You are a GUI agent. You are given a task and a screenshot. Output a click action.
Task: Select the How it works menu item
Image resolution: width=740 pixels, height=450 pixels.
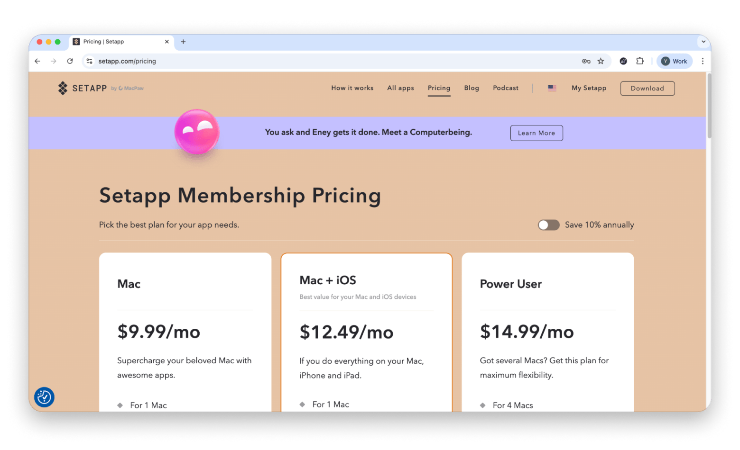(x=352, y=88)
